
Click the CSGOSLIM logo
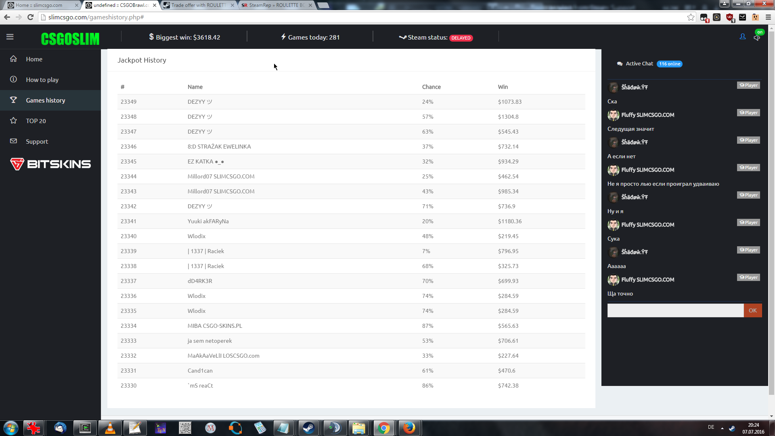tap(70, 39)
